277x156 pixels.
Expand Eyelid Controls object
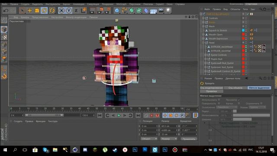click(x=205, y=55)
